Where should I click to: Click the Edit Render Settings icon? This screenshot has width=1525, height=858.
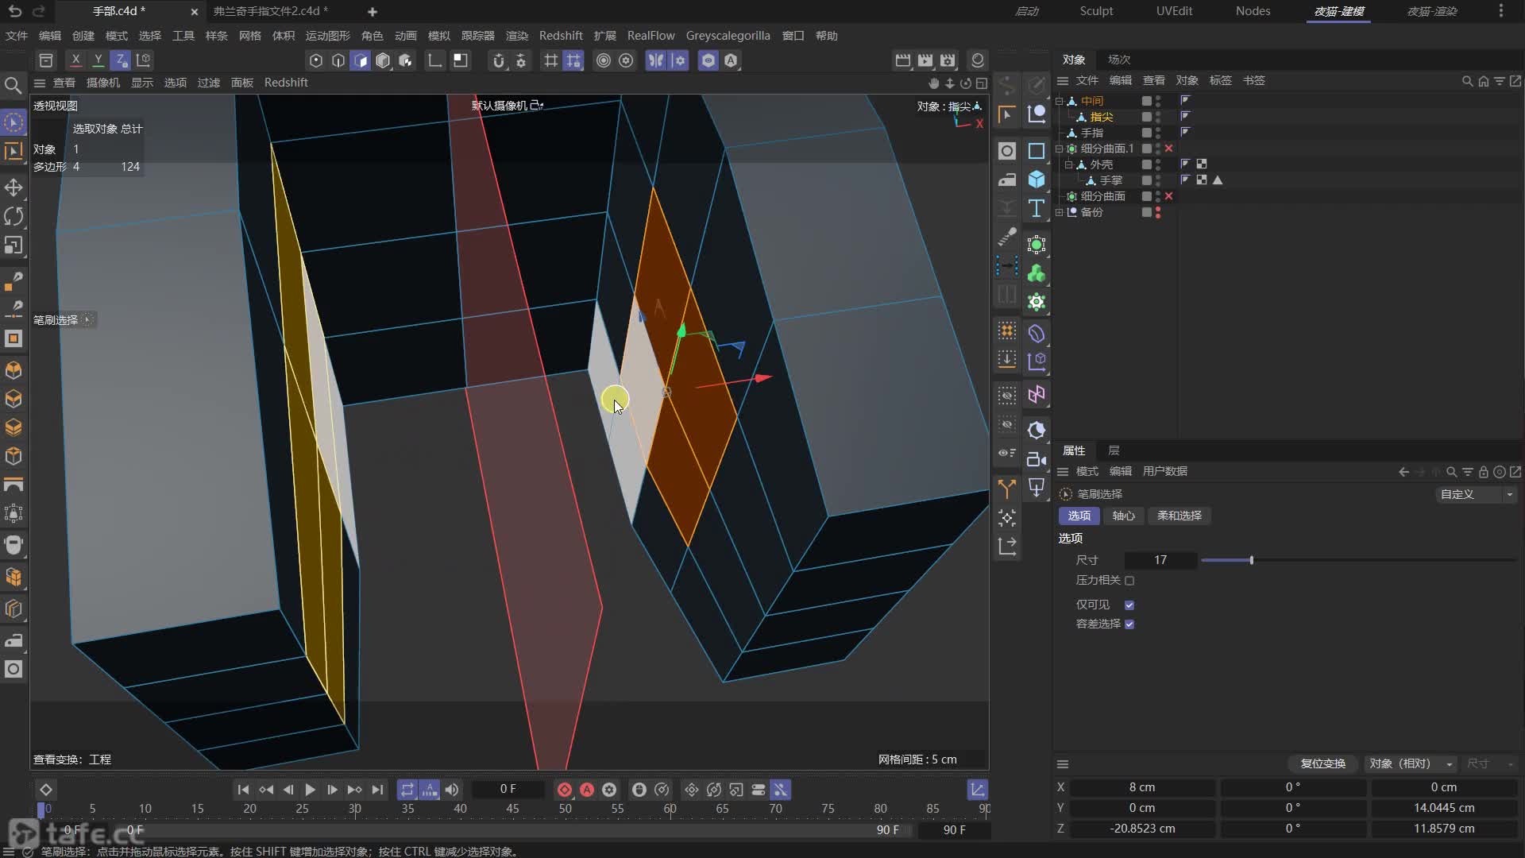[948, 60]
